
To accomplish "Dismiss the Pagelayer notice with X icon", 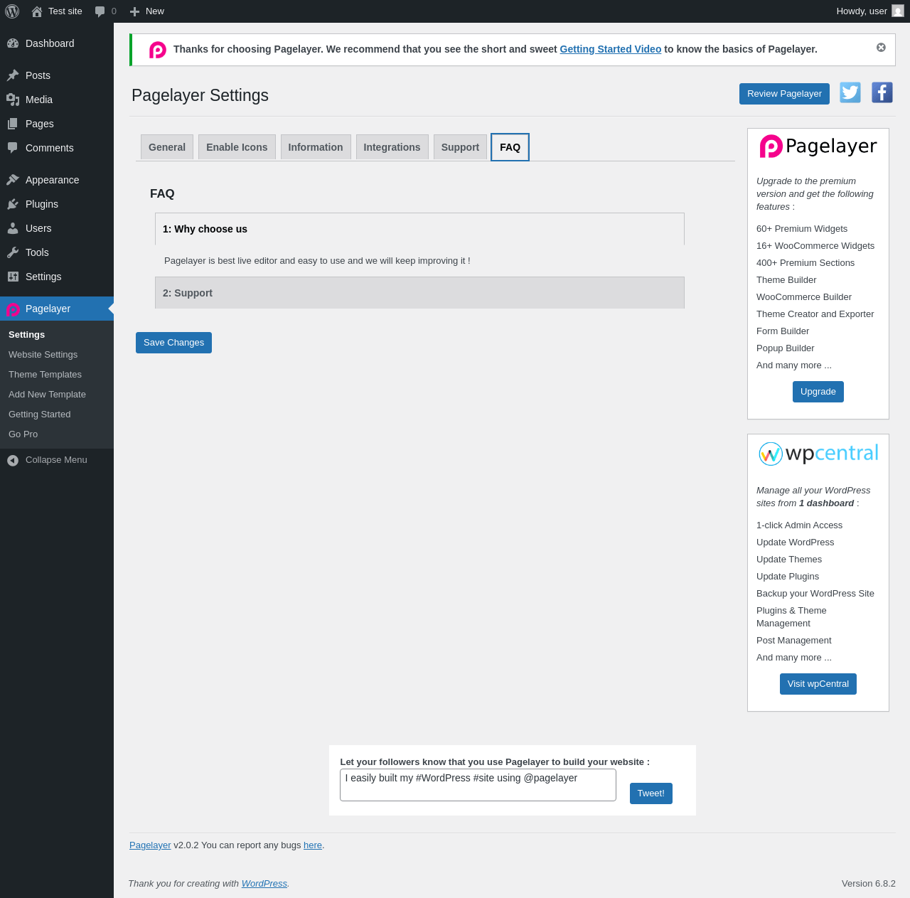I will [881, 48].
